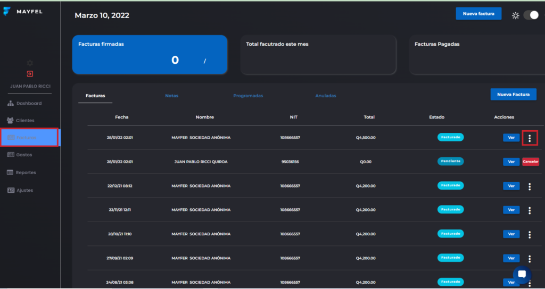Open Reportes in the sidebar
The width and height of the screenshot is (545, 289).
[26, 173]
